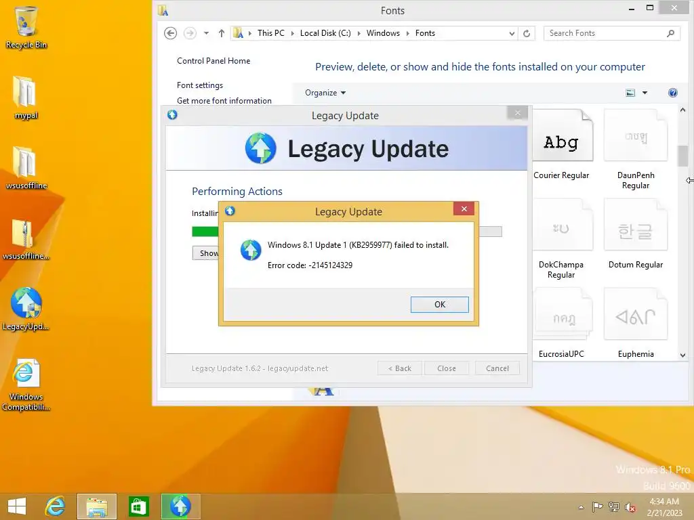
Task: Select the wsusoffline zip archive icon
Action: [x=26, y=239]
